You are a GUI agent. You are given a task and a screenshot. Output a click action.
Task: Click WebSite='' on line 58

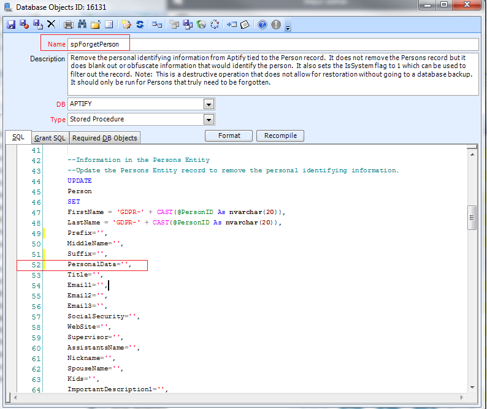tap(89, 327)
